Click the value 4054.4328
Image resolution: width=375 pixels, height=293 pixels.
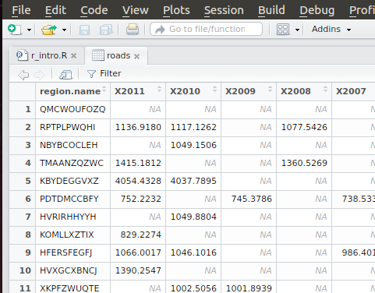[x=138, y=181]
